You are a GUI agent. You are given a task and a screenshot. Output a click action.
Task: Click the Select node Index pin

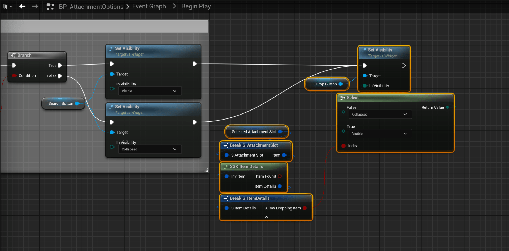344,146
